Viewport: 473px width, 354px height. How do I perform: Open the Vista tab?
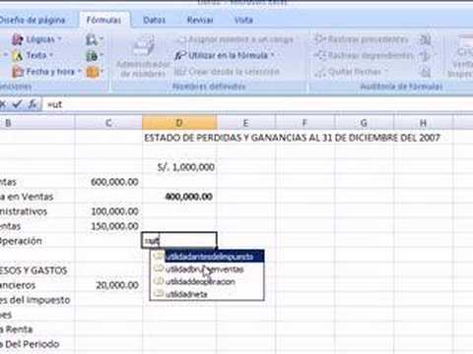(243, 20)
